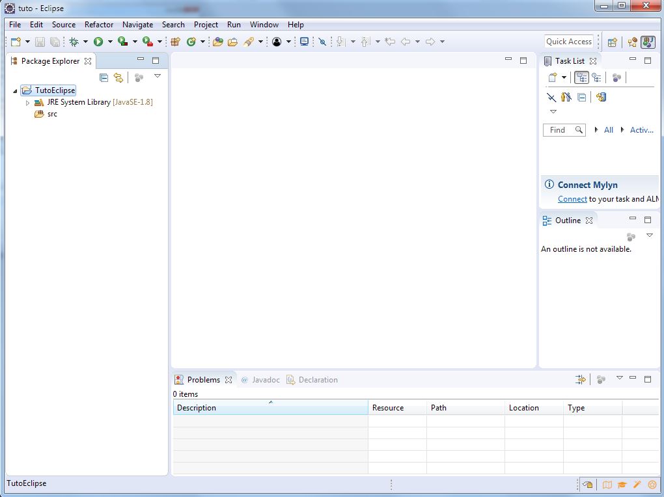Select the src folder in Package Explorer
The image size is (664, 497).
(52, 114)
